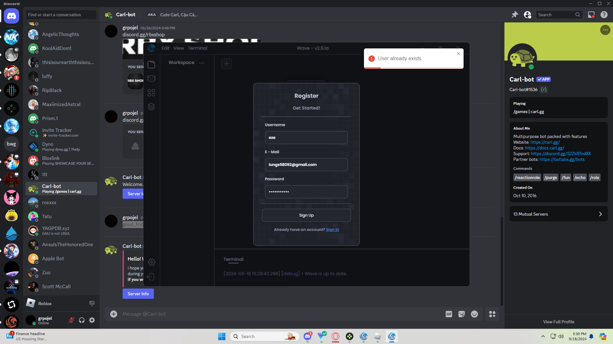Open Discord pinned messages icon
The image size is (613, 344).
point(515,15)
